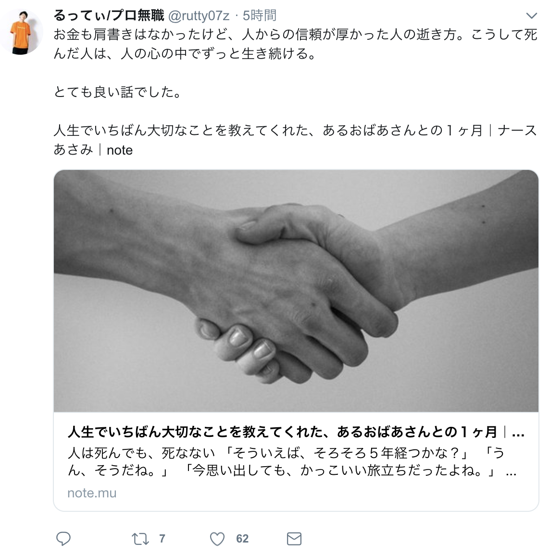The width and height of the screenshot is (550, 555).
Task: Open the handshake photo link card
Action: pyautogui.click(x=296, y=291)
